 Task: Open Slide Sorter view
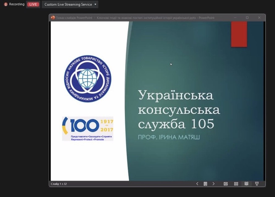pyautogui.click(x=236, y=184)
